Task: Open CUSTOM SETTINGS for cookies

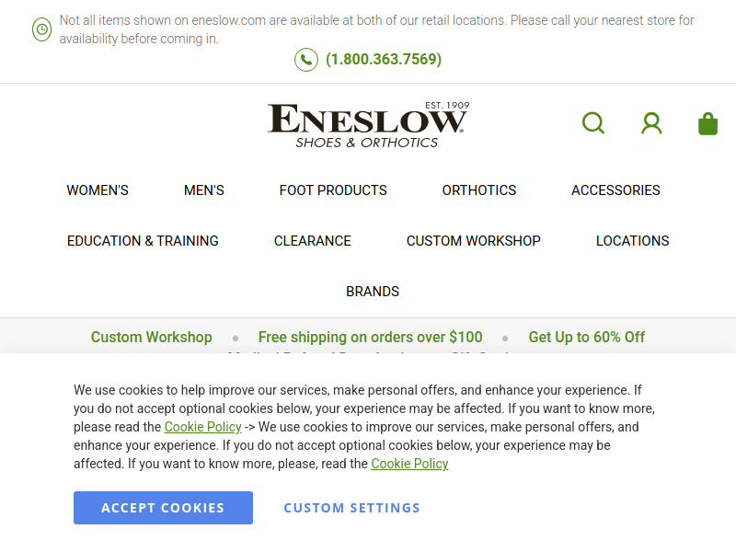Action: (351, 507)
